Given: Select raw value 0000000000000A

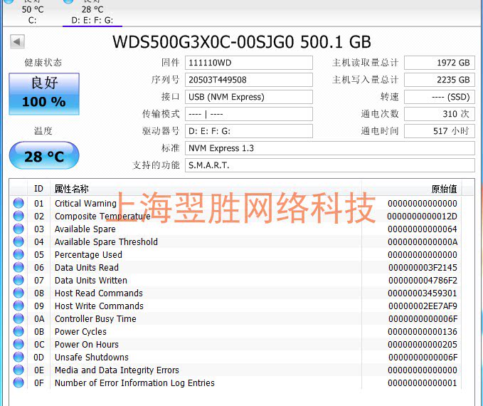Looking at the screenshot, I should (423, 242).
